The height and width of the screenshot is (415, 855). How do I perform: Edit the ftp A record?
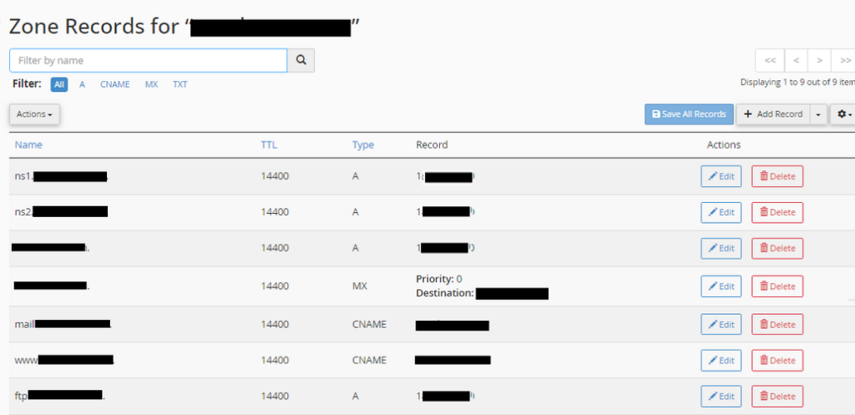[x=721, y=396]
